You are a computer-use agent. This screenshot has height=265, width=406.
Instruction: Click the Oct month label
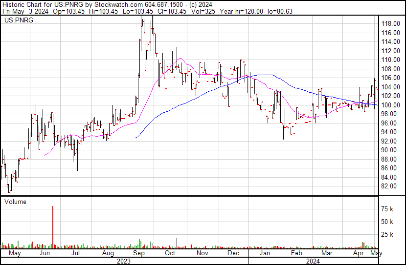[x=170, y=253]
